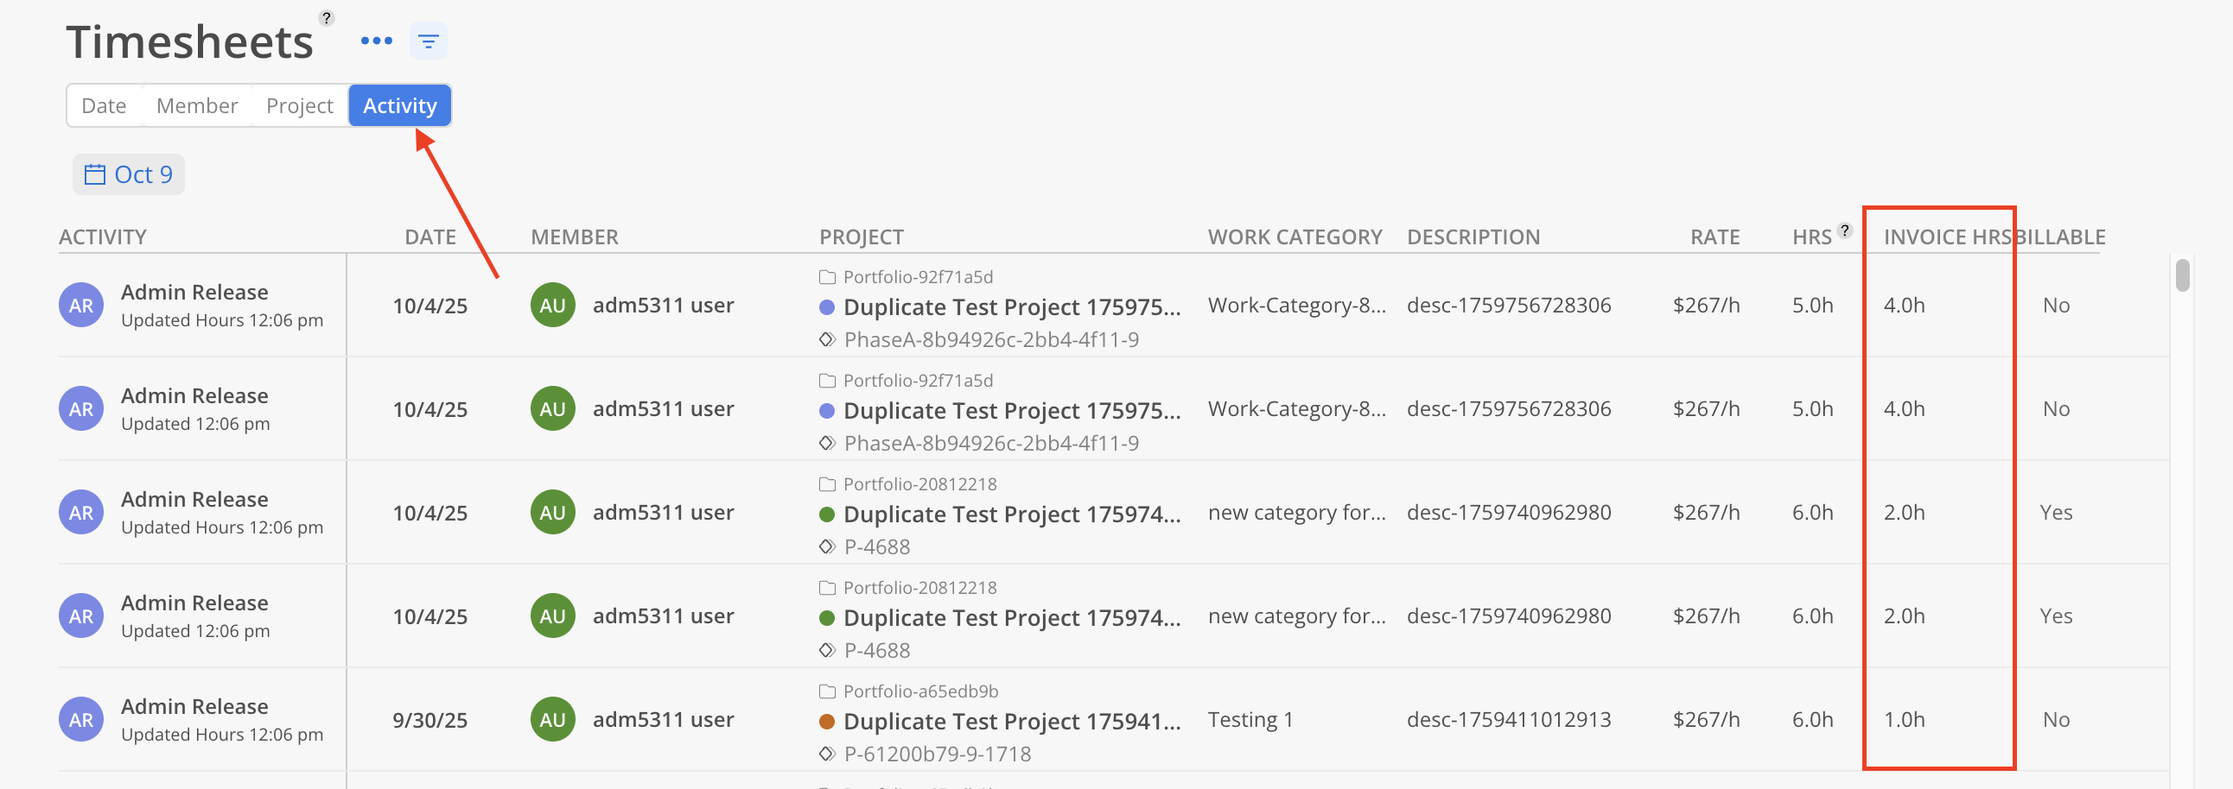Click the folder icon beside Portfolio-a65edb9b
This screenshot has width=2233, height=789.
click(827, 691)
